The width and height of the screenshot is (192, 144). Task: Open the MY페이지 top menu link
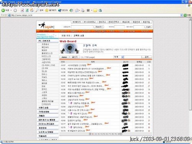tap(77, 22)
